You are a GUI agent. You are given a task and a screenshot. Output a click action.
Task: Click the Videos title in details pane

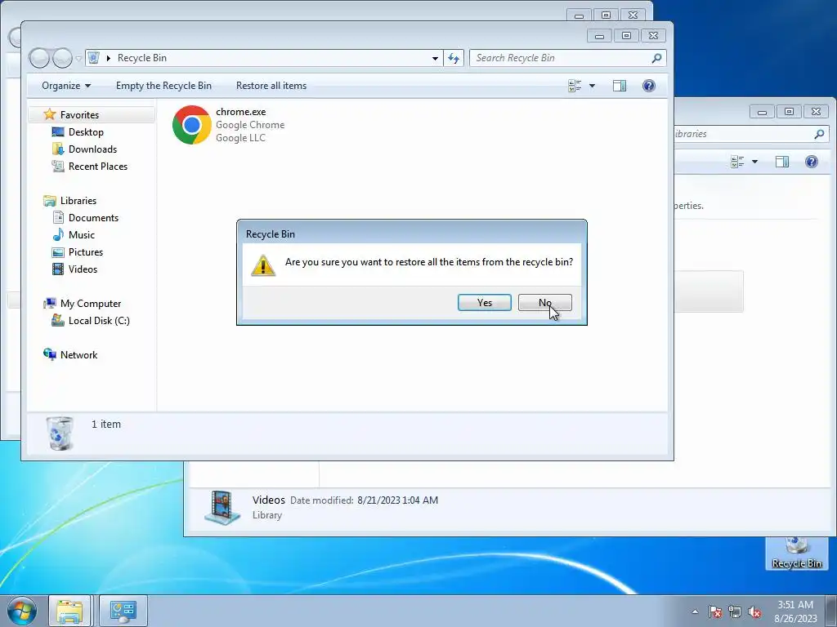(x=268, y=500)
